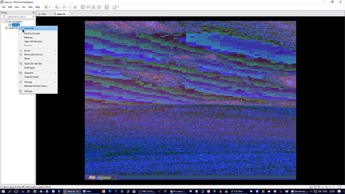Screen dimensions: 345x194
Task: Open the Windows notification center icon
Action: tap(339, 192)
